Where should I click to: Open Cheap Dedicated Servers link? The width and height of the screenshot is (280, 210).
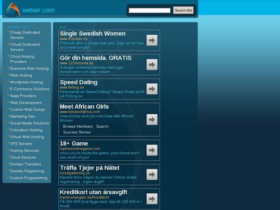[x=25, y=35]
